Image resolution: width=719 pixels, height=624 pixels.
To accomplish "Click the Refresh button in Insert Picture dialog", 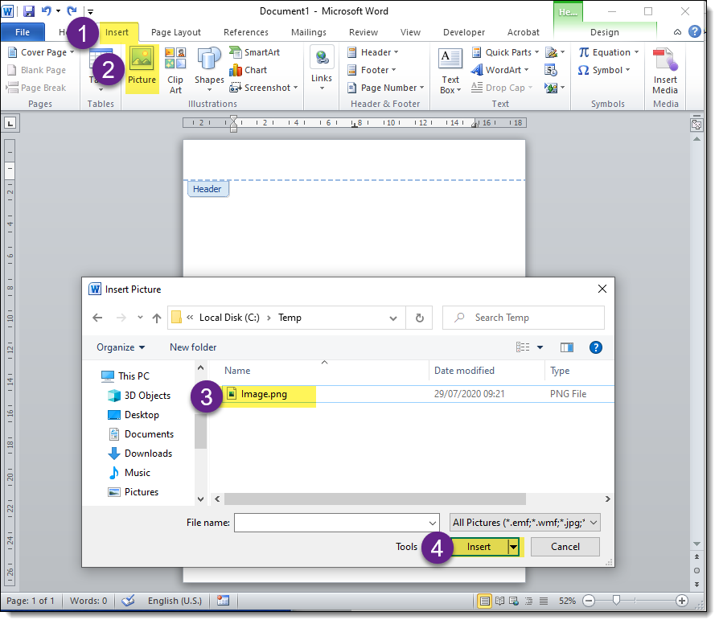I will (x=419, y=318).
